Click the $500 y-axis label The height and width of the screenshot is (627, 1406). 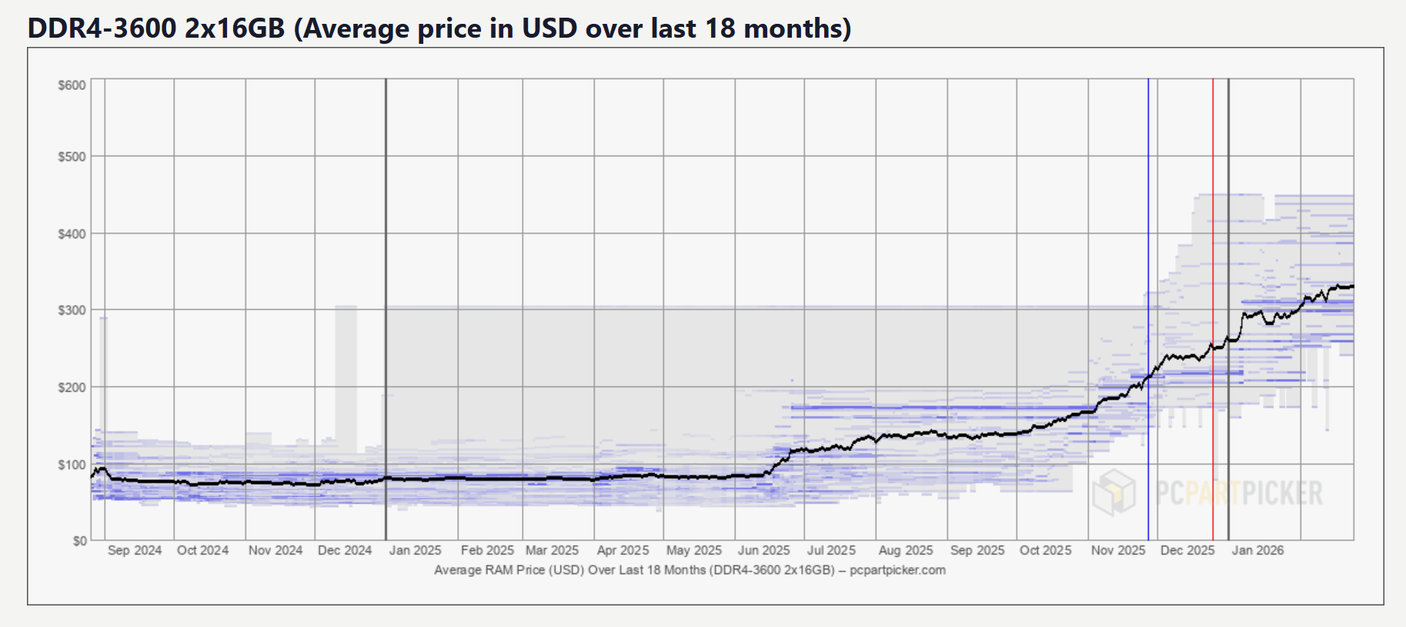72,157
